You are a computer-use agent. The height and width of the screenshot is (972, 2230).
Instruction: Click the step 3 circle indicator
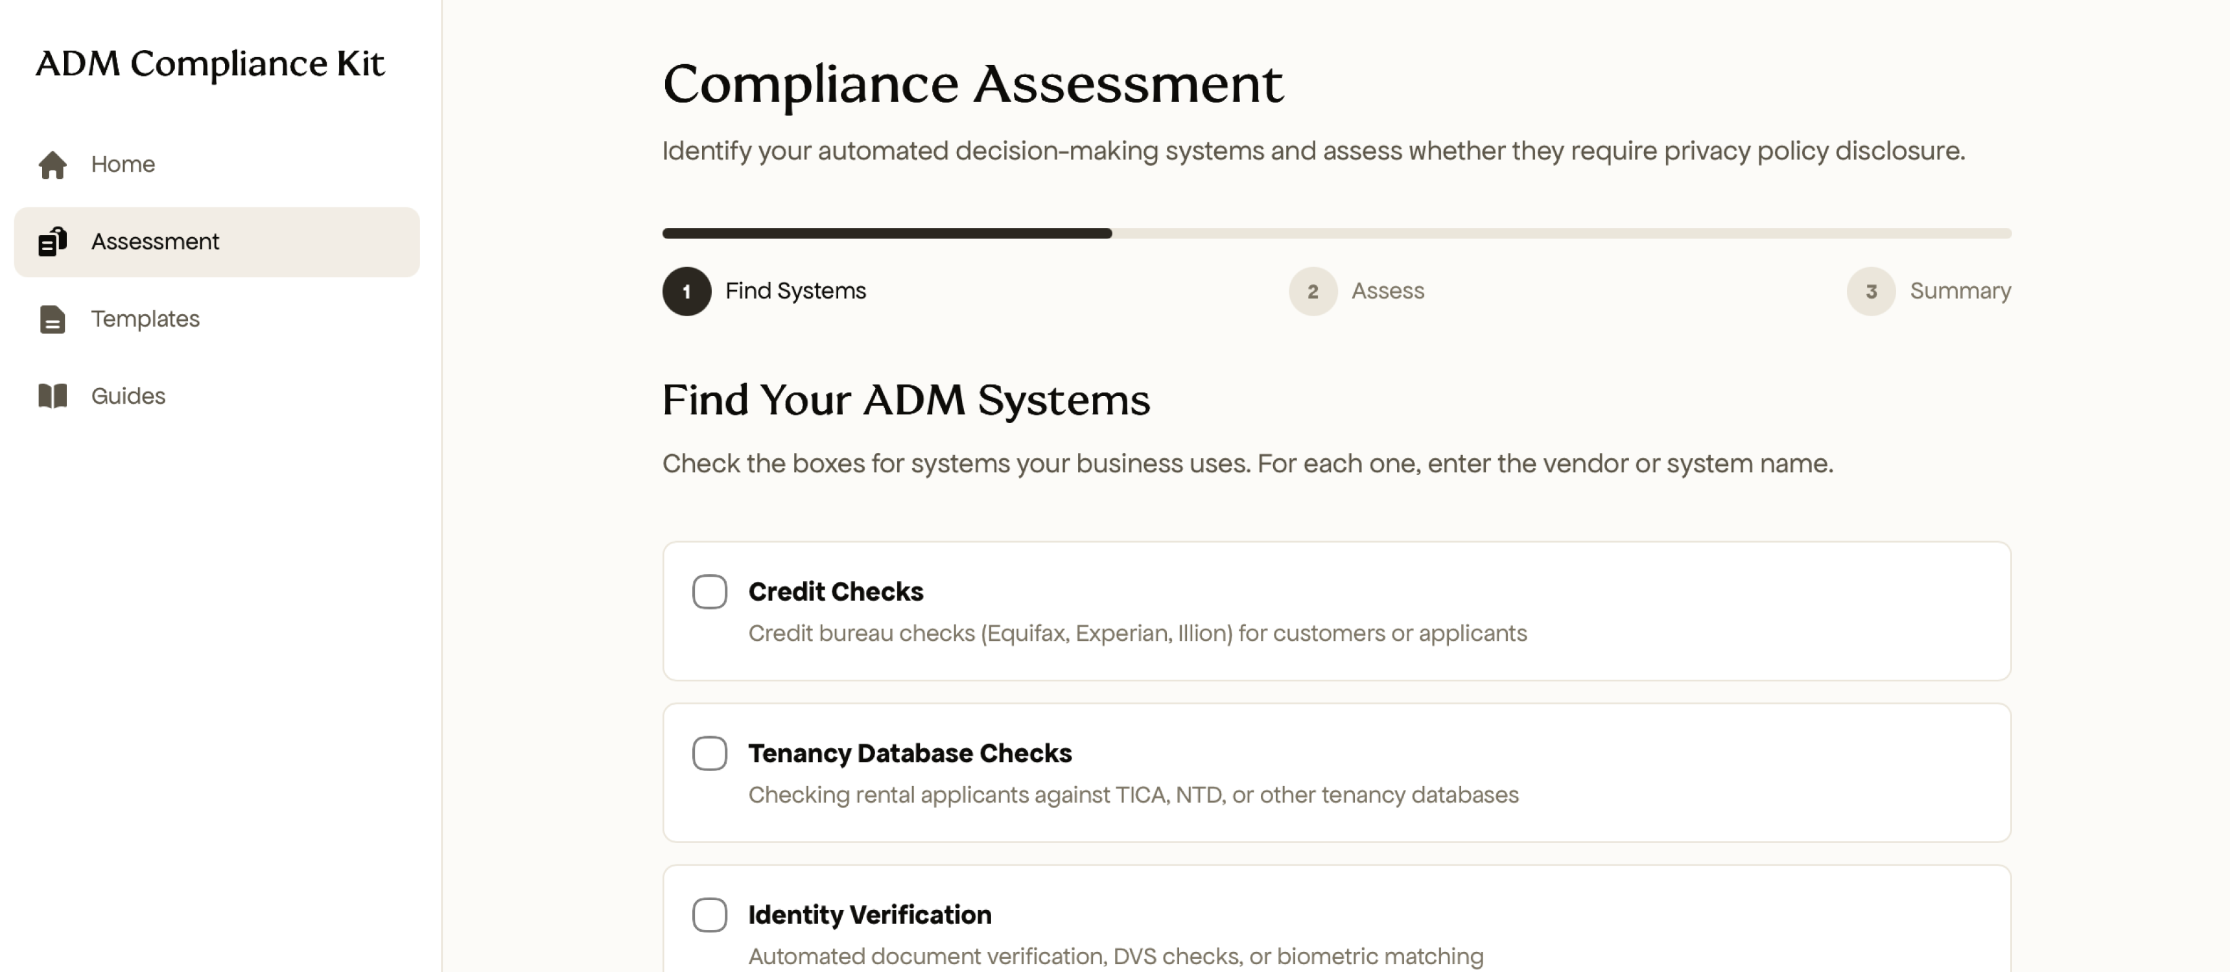(x=1870, y=292)
